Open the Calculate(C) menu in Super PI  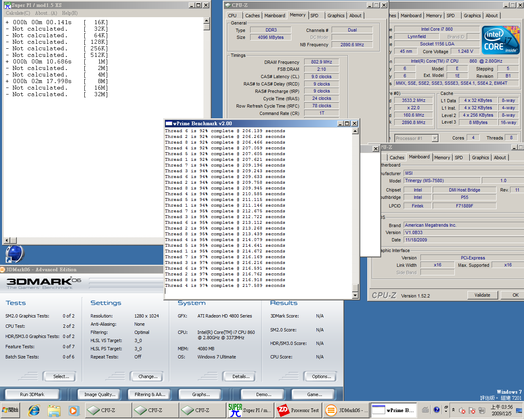18,13
